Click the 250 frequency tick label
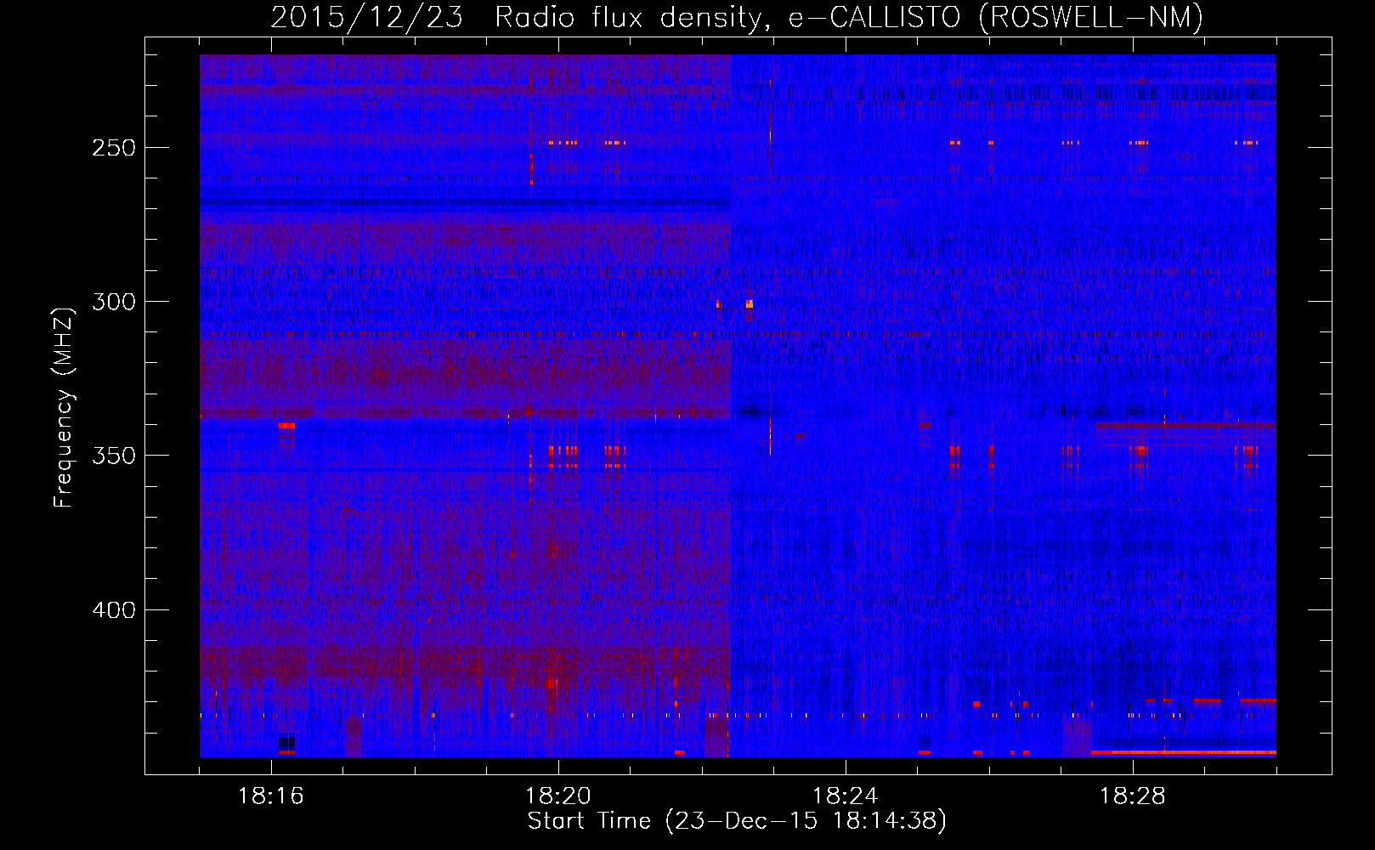The height and width of the screenshot is (850, 1375). 114,148
